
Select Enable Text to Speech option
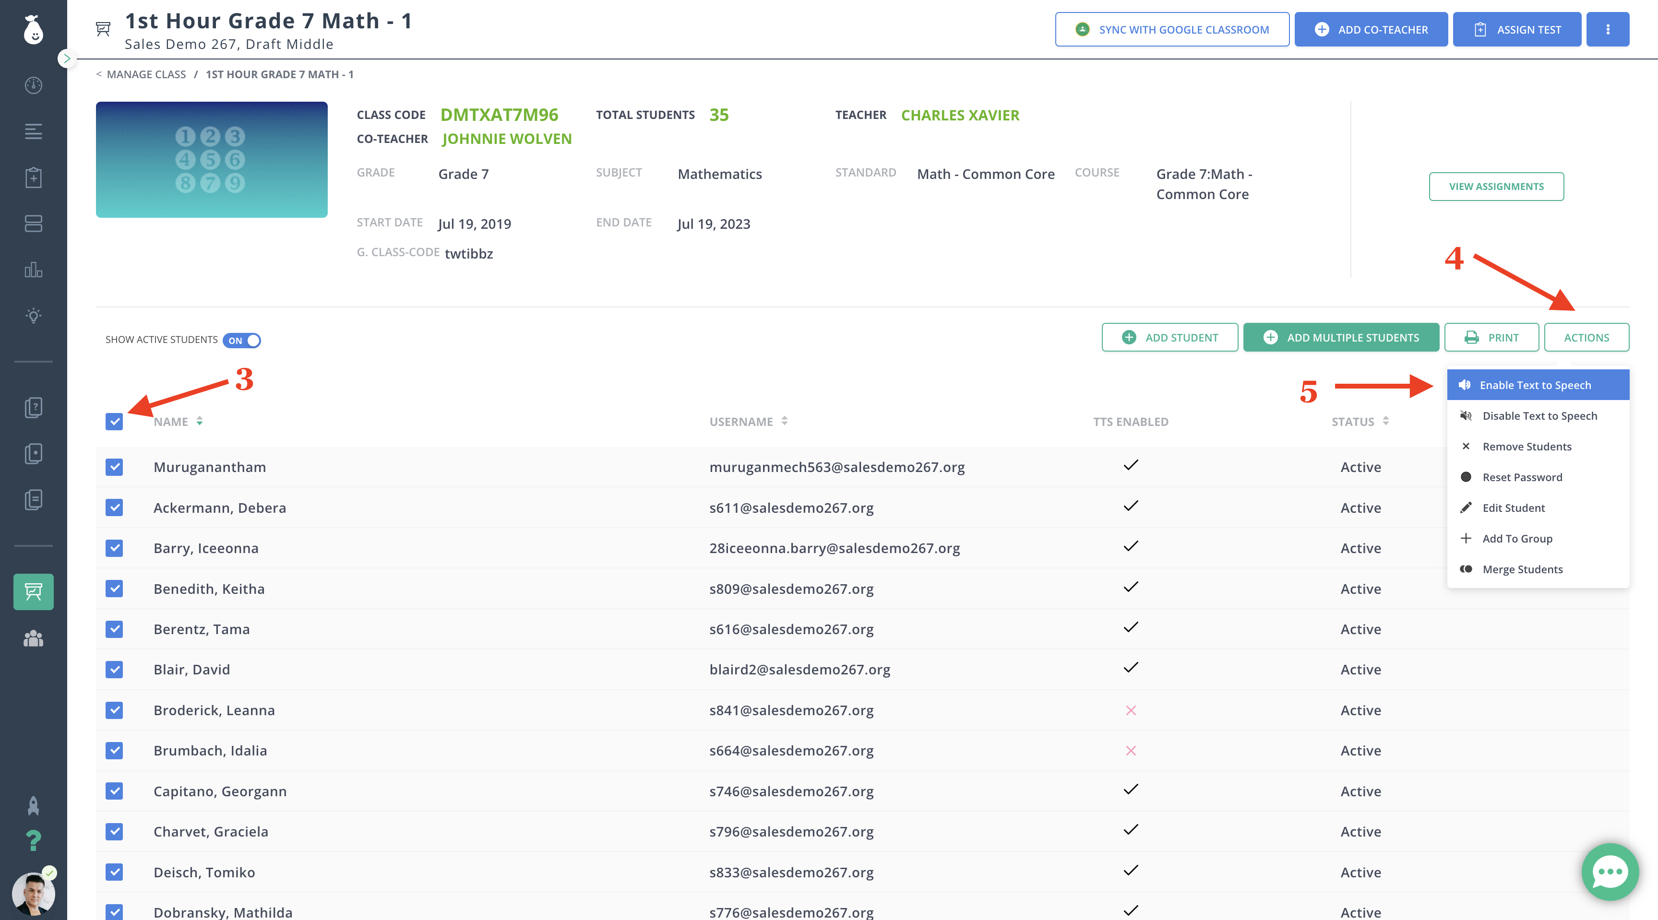point(1535,385)
